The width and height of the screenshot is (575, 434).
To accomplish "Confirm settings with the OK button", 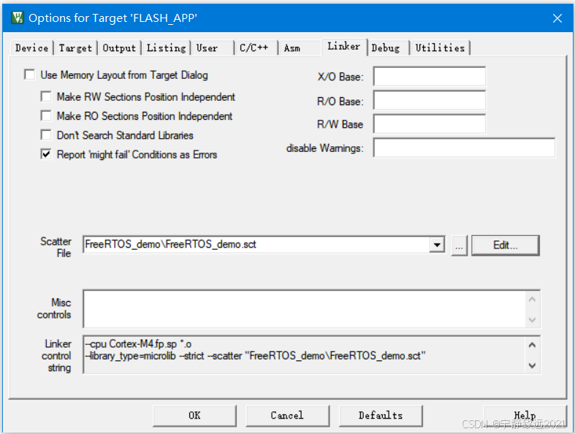I will coord(195,416).
